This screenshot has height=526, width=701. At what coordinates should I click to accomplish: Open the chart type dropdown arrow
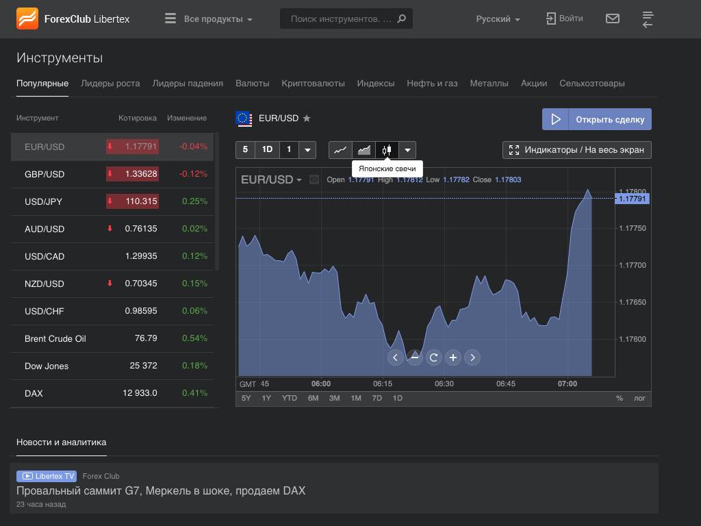pyautogui.click(x=407, y=150)
